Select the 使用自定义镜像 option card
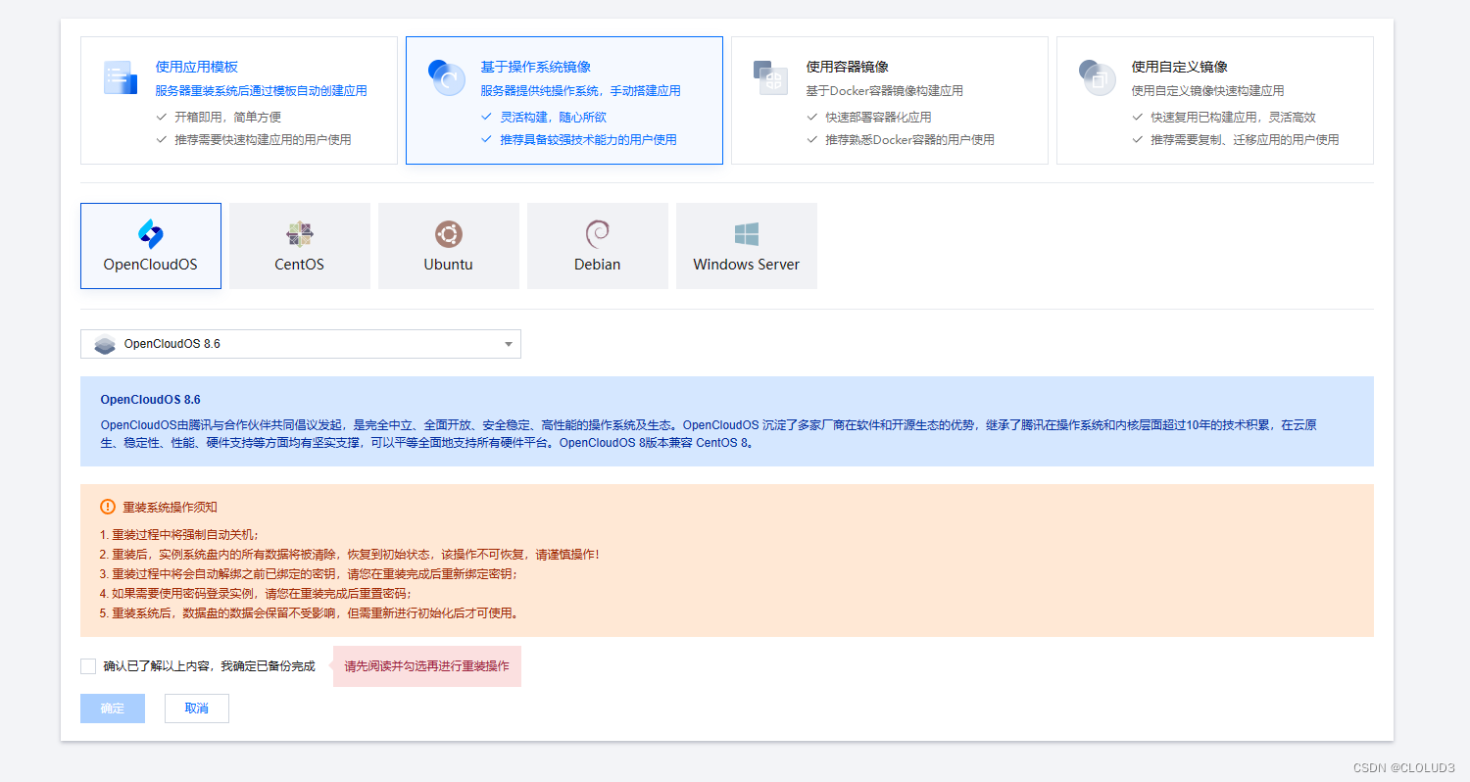Image resolution: width=1470 pixels, height=782 pixels. coord(1215,100)
